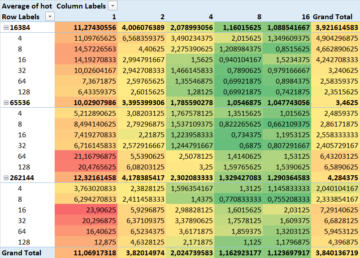360x258 pixels.
Task: Select cell value 3,82014974
Action: (x=145, y=253)
